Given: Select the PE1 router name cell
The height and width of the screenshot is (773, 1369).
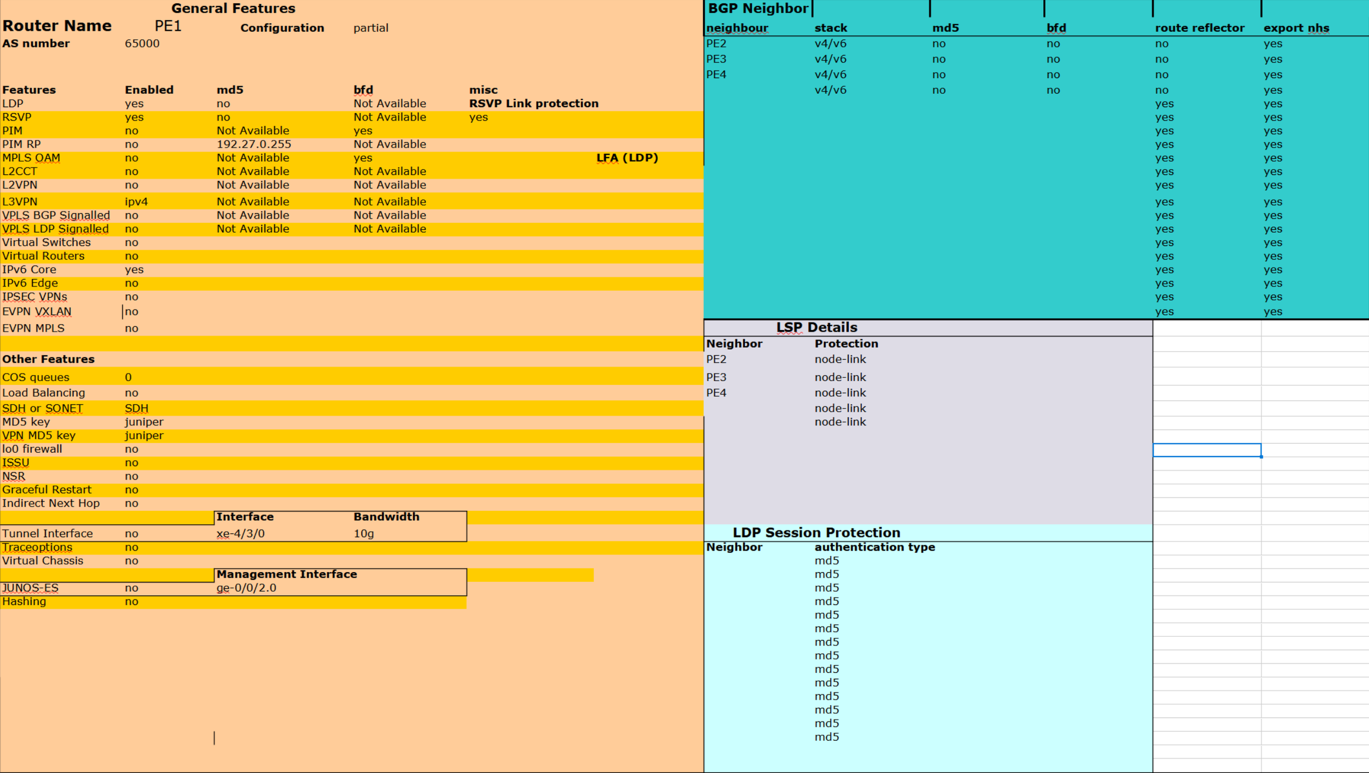Looking at the screenshot, I should (x=168, y=26).
